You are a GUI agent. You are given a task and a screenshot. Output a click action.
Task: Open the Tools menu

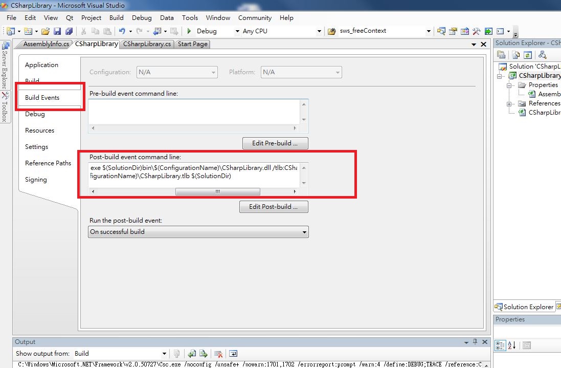[x=190, y=17]
